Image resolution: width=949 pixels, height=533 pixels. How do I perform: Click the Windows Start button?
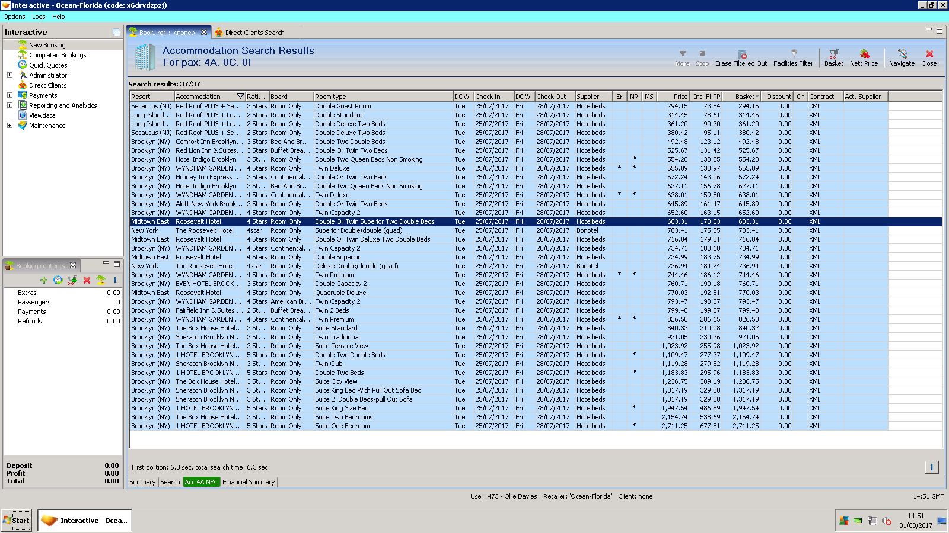16,521
